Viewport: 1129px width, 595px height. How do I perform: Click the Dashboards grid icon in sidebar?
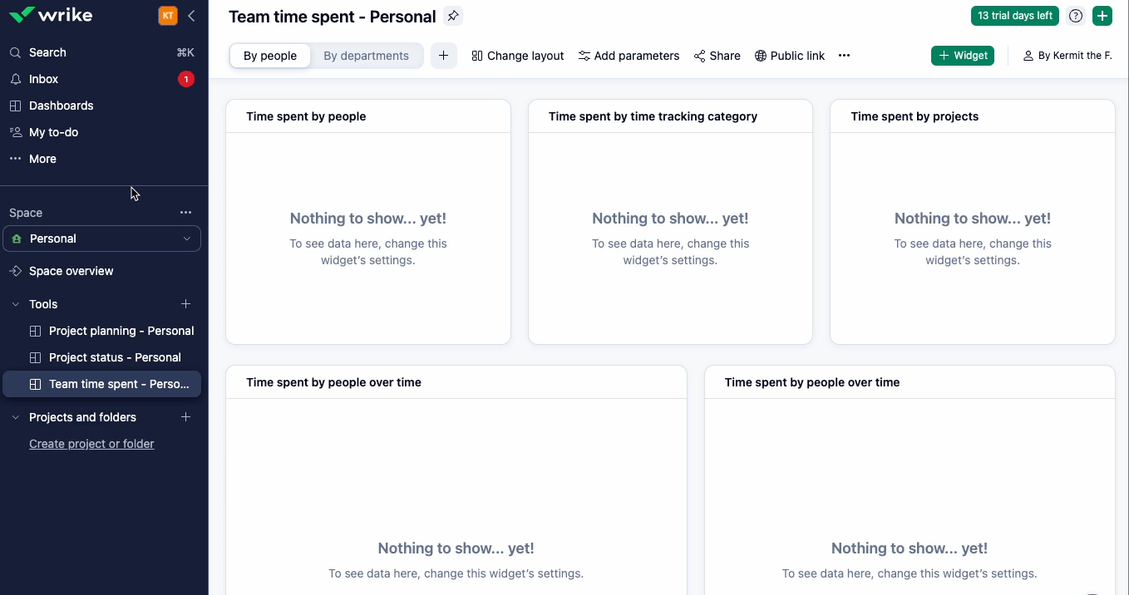[15, 106]
